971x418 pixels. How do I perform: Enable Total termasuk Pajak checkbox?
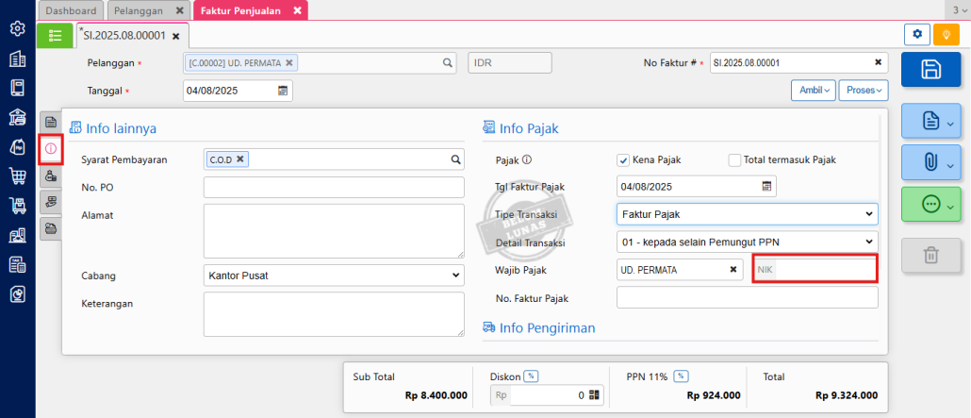coord(734,159)
